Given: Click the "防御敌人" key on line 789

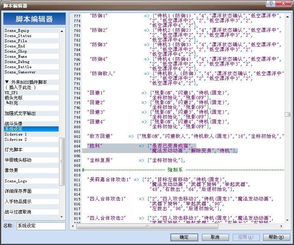Looking at the screenshot, I should 102,73.
